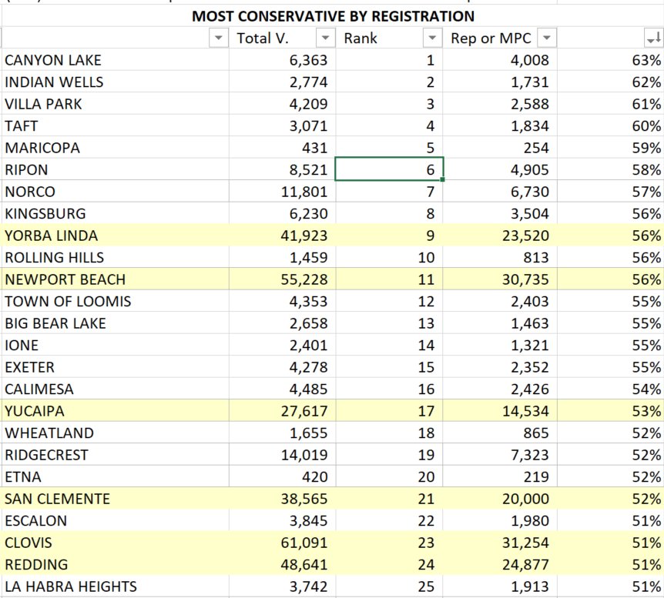Select the MARICOPA cell
The height and width of the screenshot is (598, 664).
click(x=116, y=148)
